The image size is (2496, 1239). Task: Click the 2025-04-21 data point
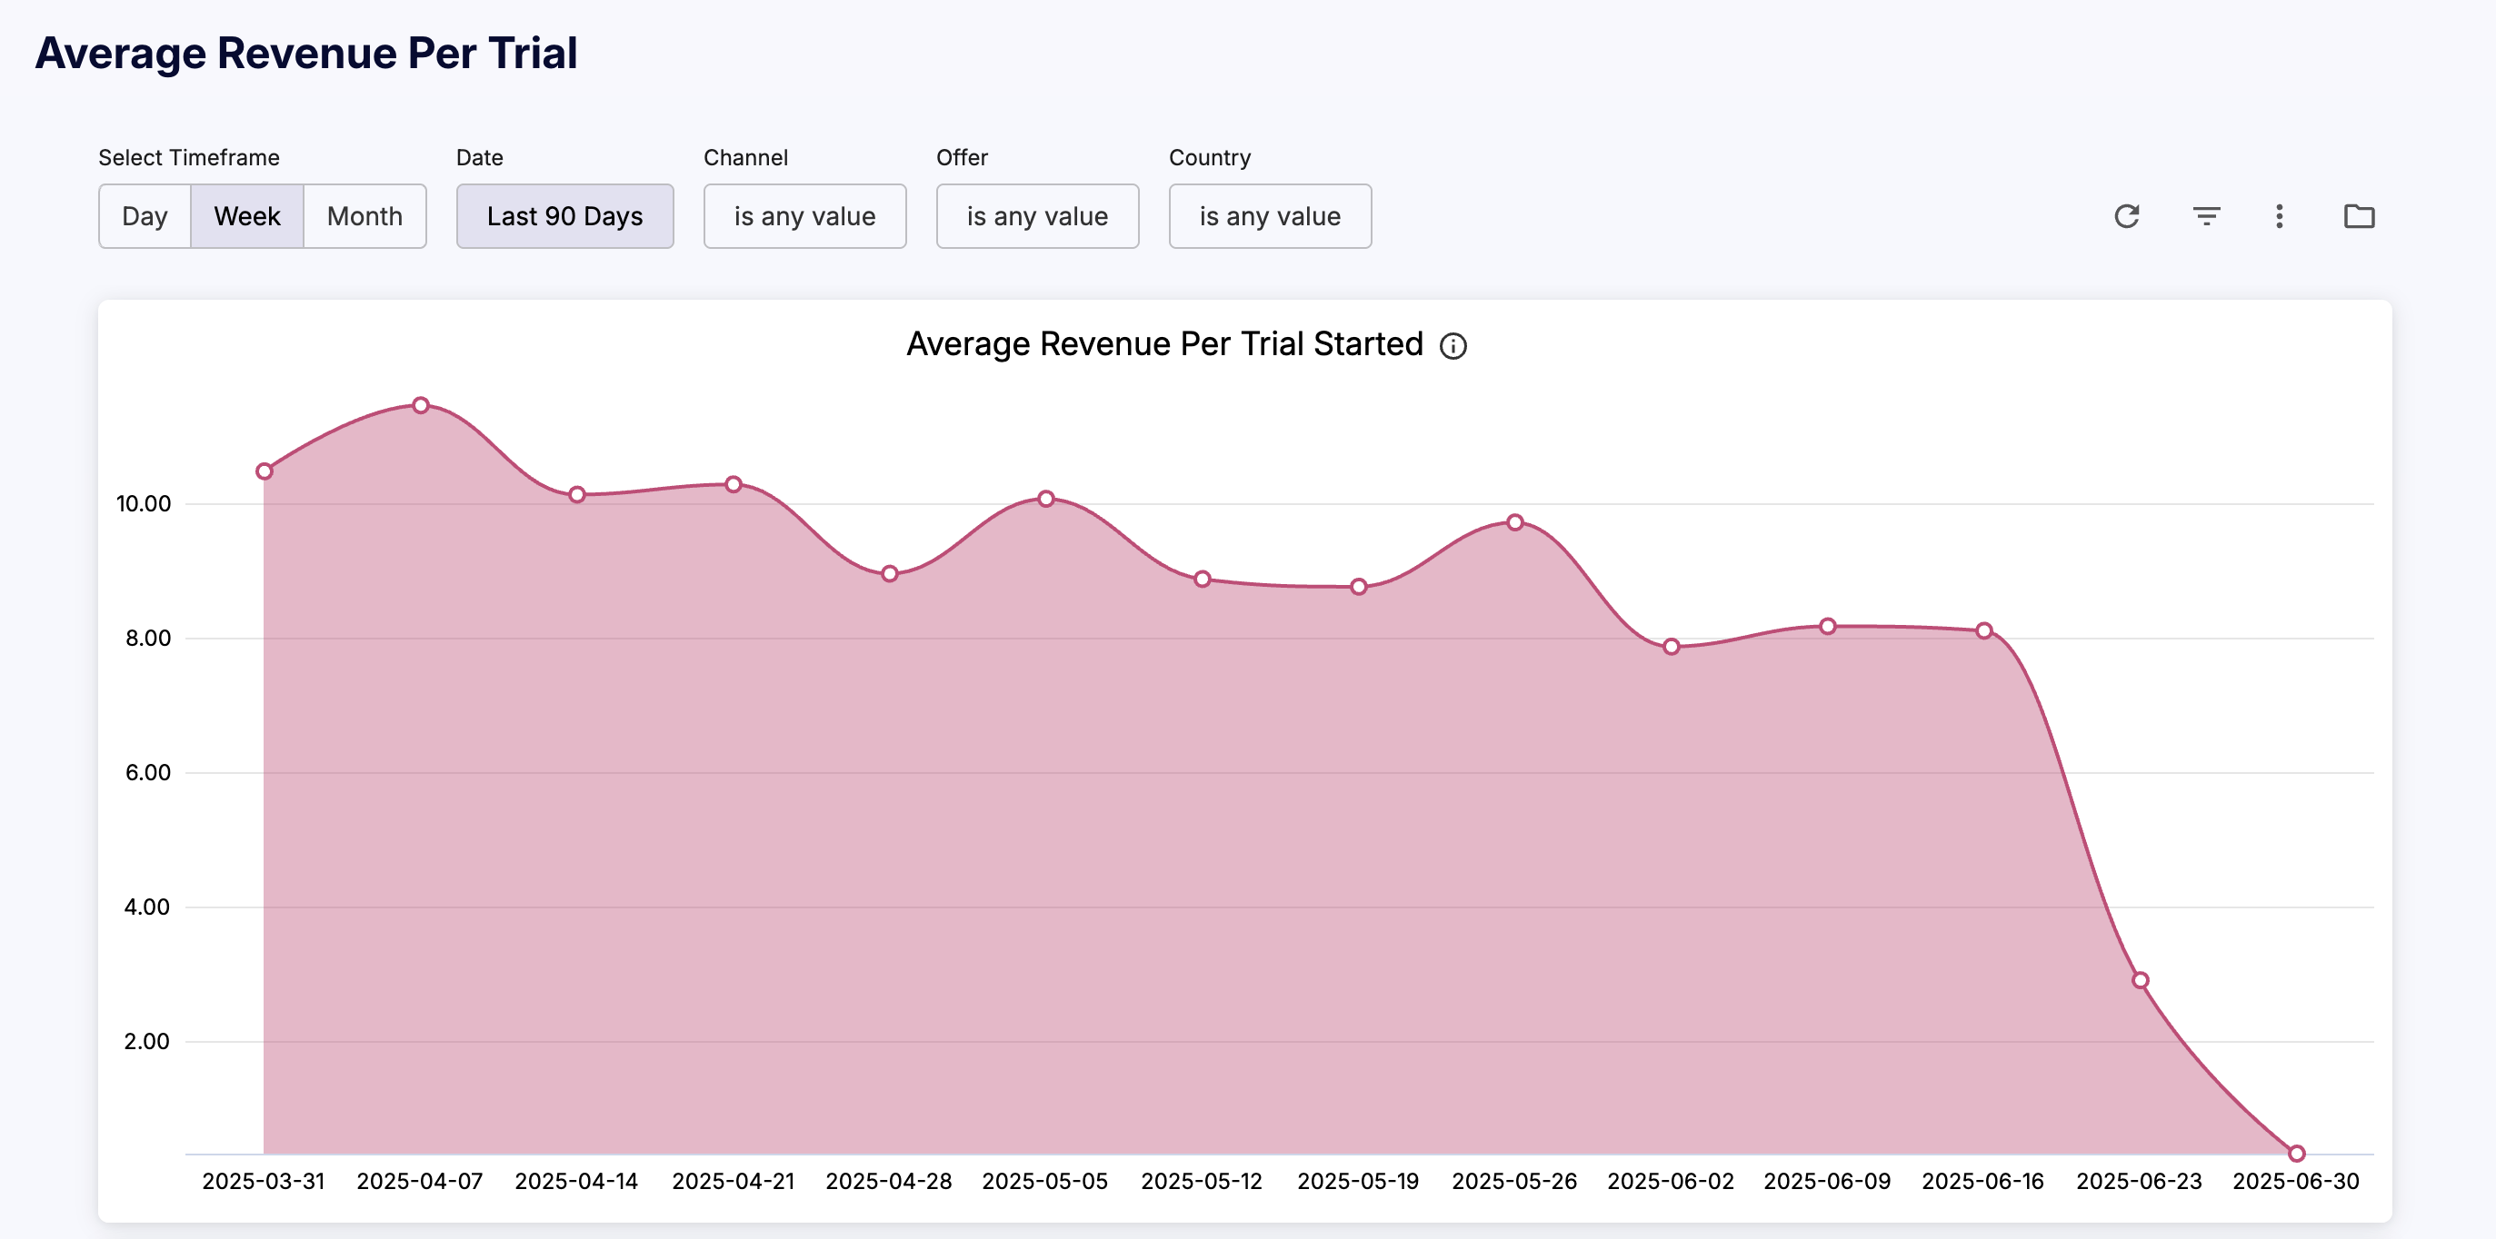click(x=734, y=484)
